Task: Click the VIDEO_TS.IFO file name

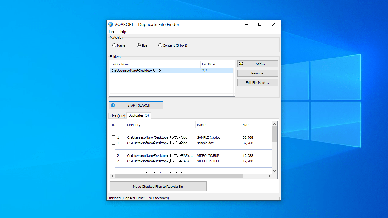Action: point(208,161)
